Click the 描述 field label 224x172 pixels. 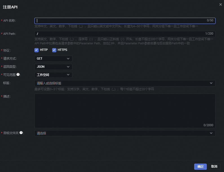7,96
